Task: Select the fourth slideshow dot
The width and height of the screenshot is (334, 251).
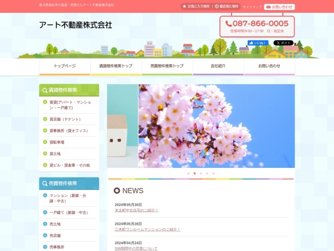Action: point(207,173)
